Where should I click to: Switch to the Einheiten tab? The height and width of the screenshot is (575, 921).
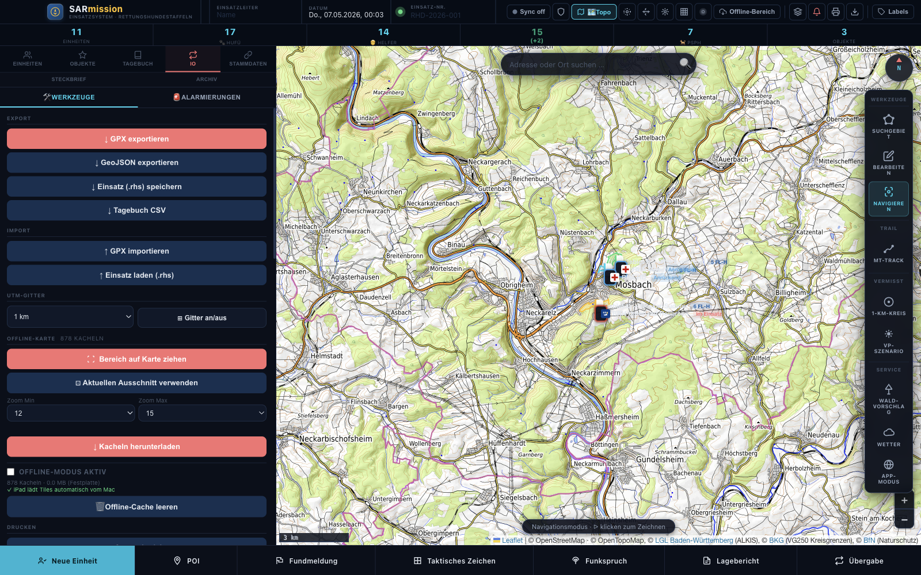click(x=28, y=59)
